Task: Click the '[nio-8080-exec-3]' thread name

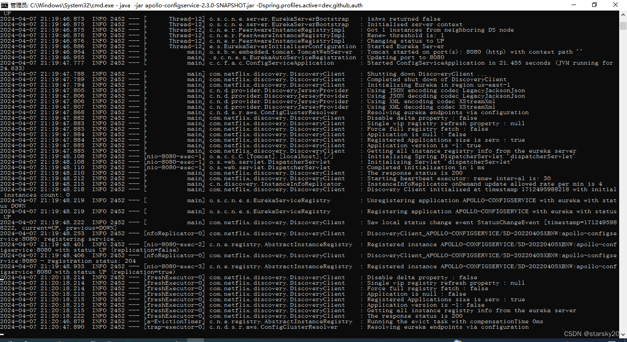Action: point(174,266)
